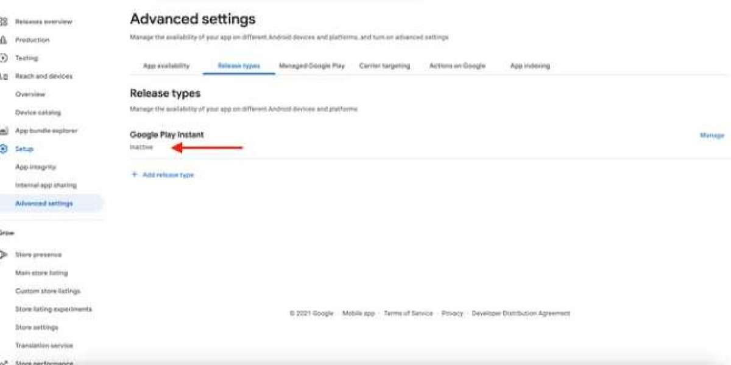Go to the Actions on Google tab
The image size is (731, 365).
click(x=457, y=66)
